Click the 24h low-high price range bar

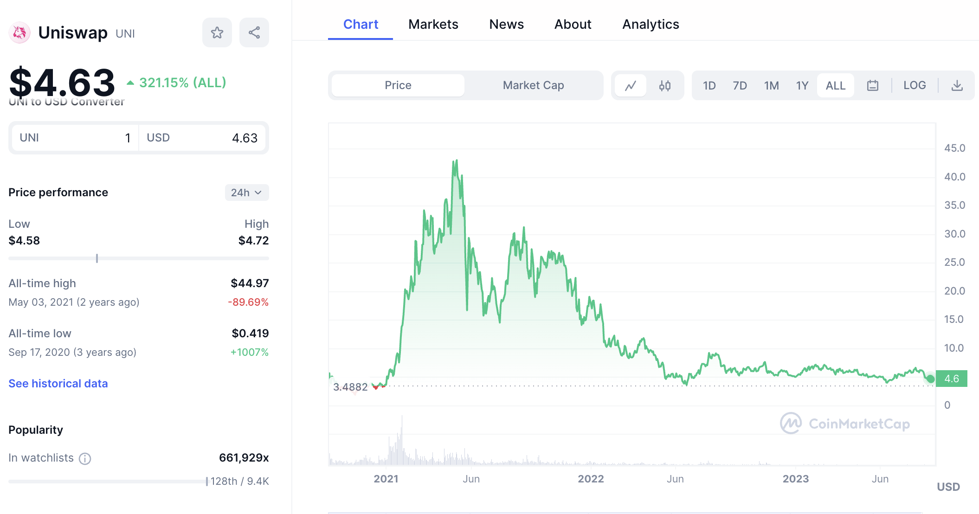pos(139,258)
